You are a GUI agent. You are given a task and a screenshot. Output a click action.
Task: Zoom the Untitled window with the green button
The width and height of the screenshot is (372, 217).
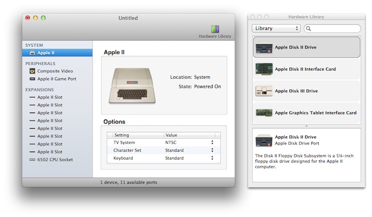point(43,18)
